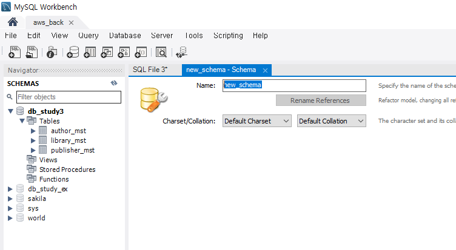The width and height of the screenshot is (456, 250).
Task: Expand the sakila schema
Action: click(x=10, y=199)
